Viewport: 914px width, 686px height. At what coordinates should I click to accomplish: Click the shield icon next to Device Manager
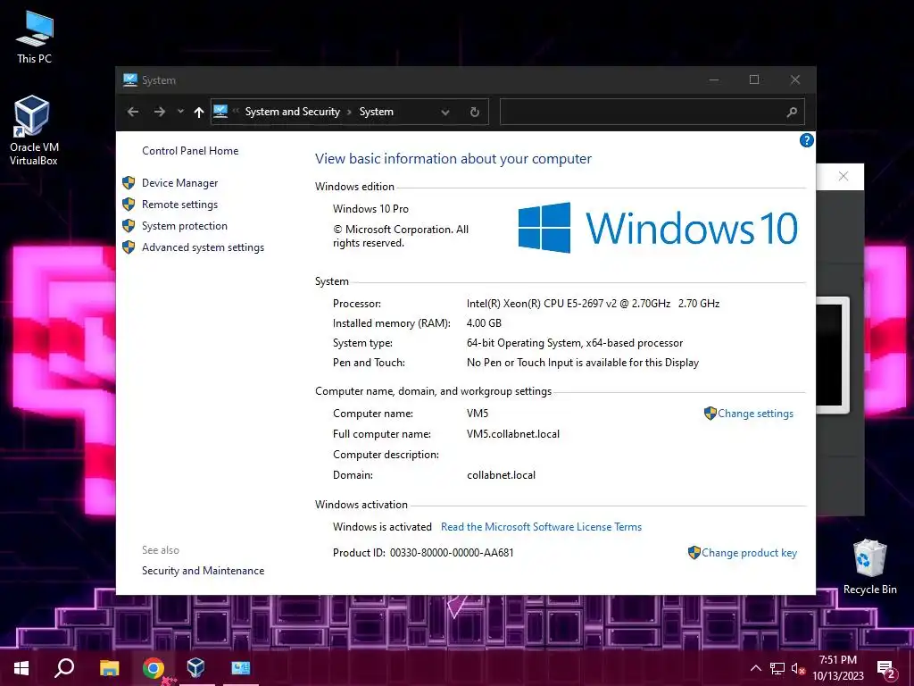129,183
